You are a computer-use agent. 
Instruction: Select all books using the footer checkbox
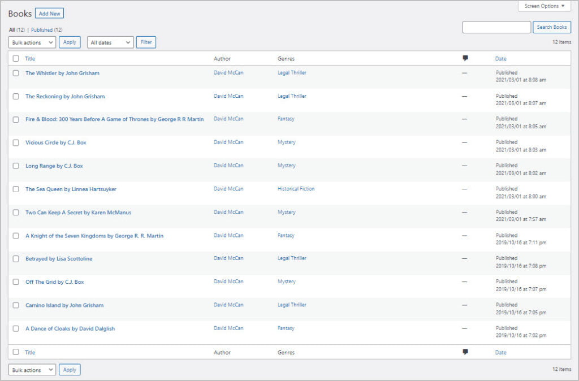coord(16,352)
